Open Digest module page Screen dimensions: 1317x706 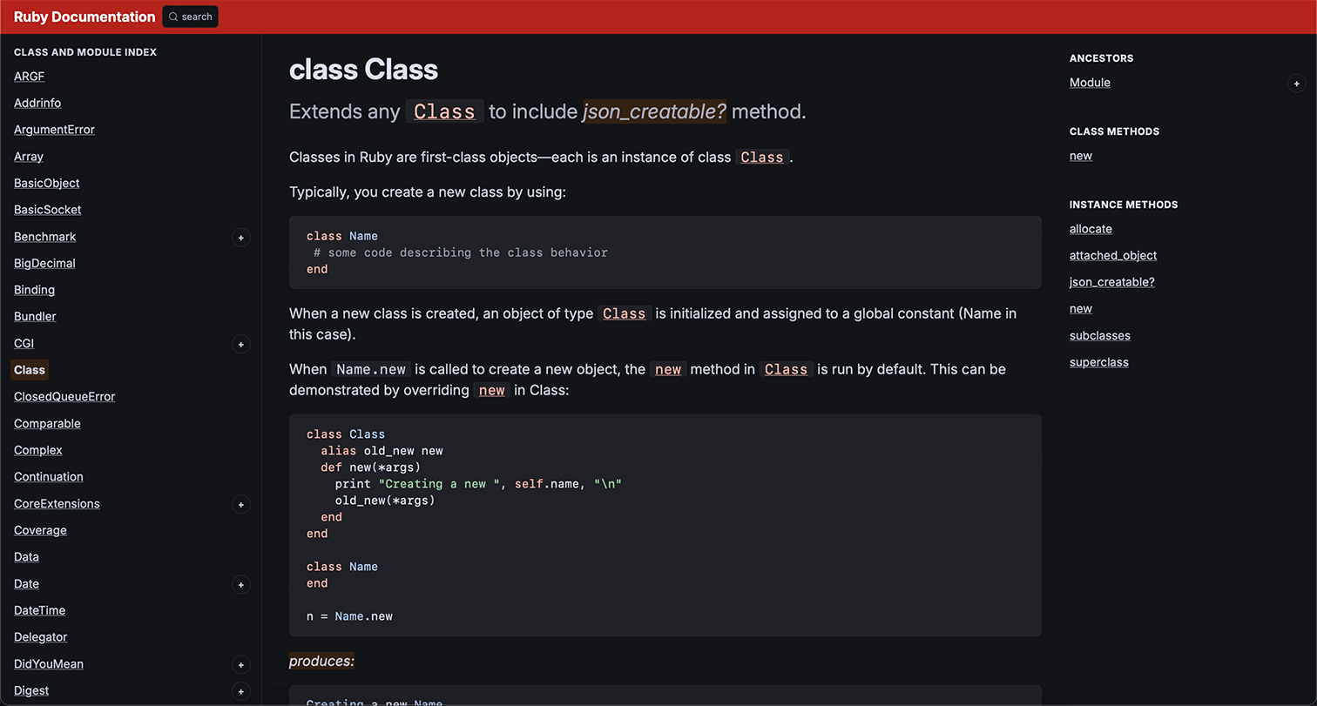click(x=31, y=690)
